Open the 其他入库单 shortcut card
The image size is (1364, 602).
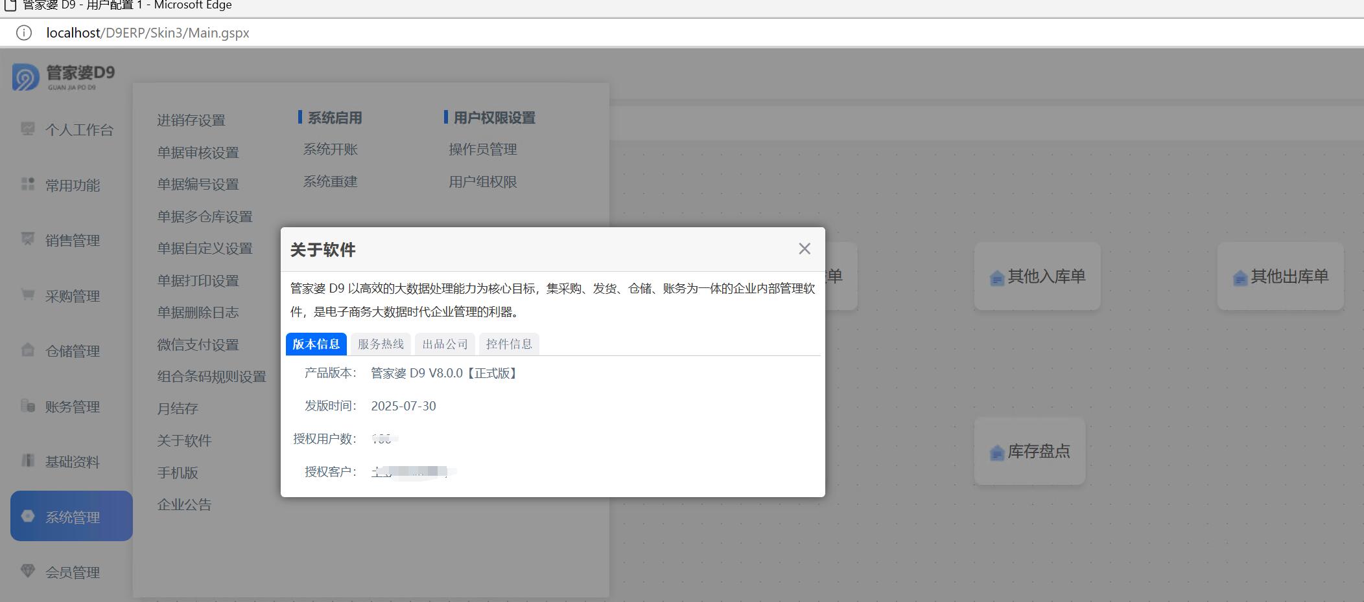coord(1037,277)
